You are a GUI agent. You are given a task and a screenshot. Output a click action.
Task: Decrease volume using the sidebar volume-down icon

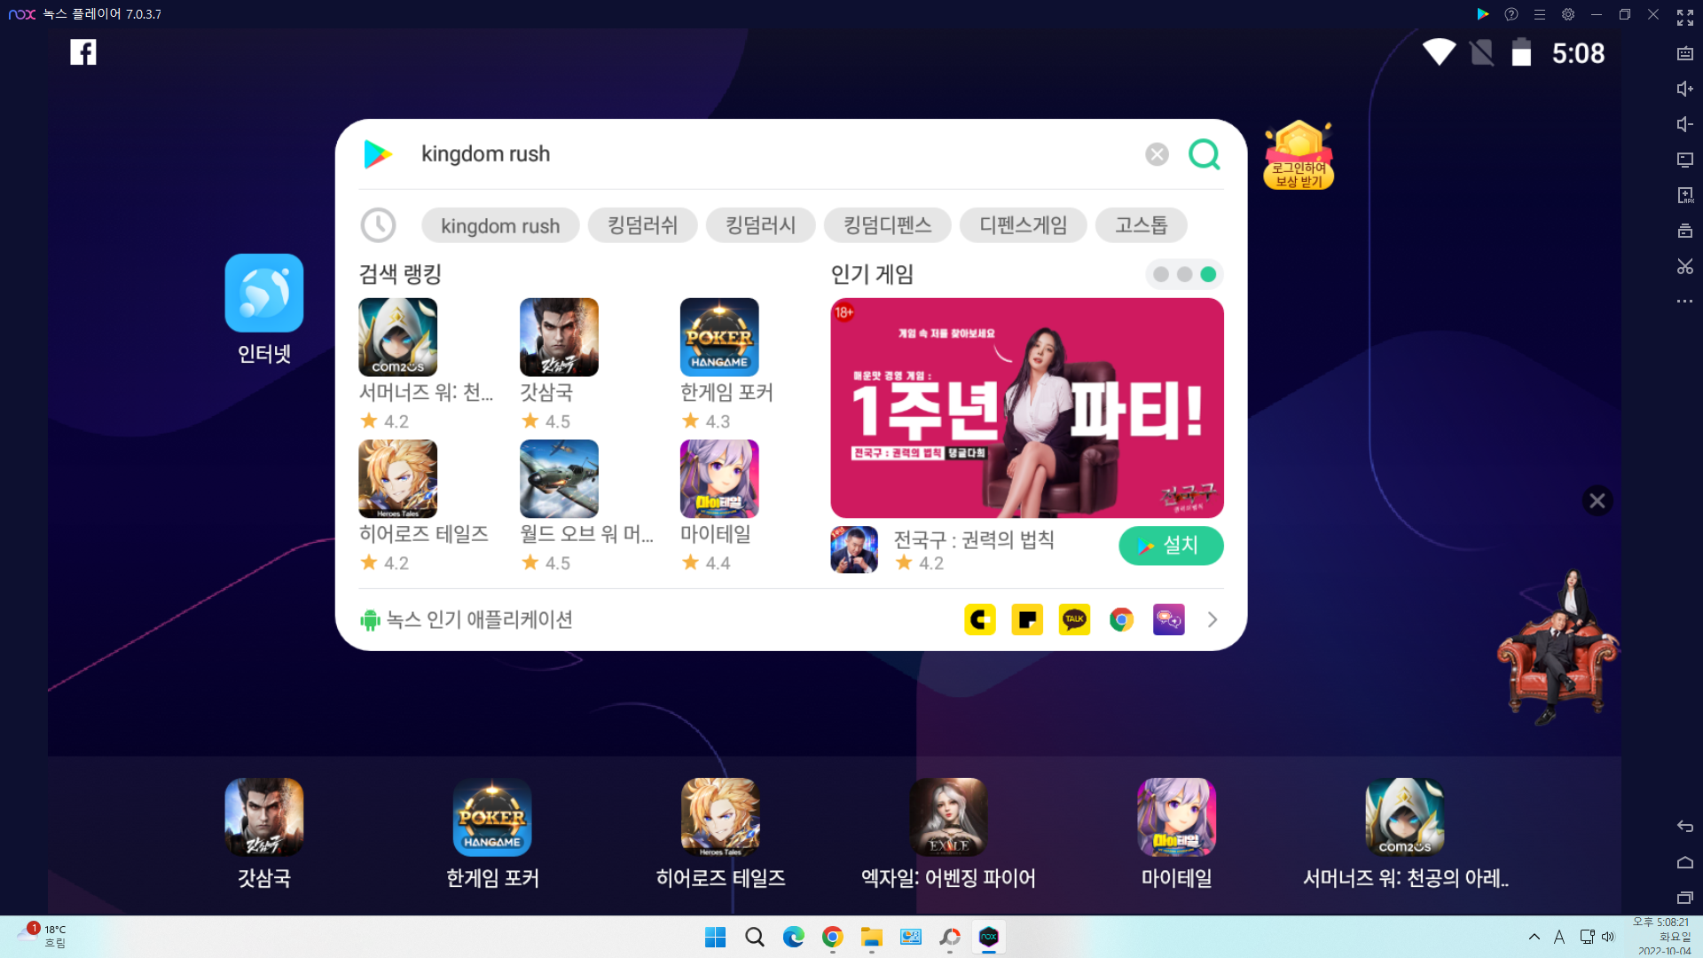[x=1684, y=124]
